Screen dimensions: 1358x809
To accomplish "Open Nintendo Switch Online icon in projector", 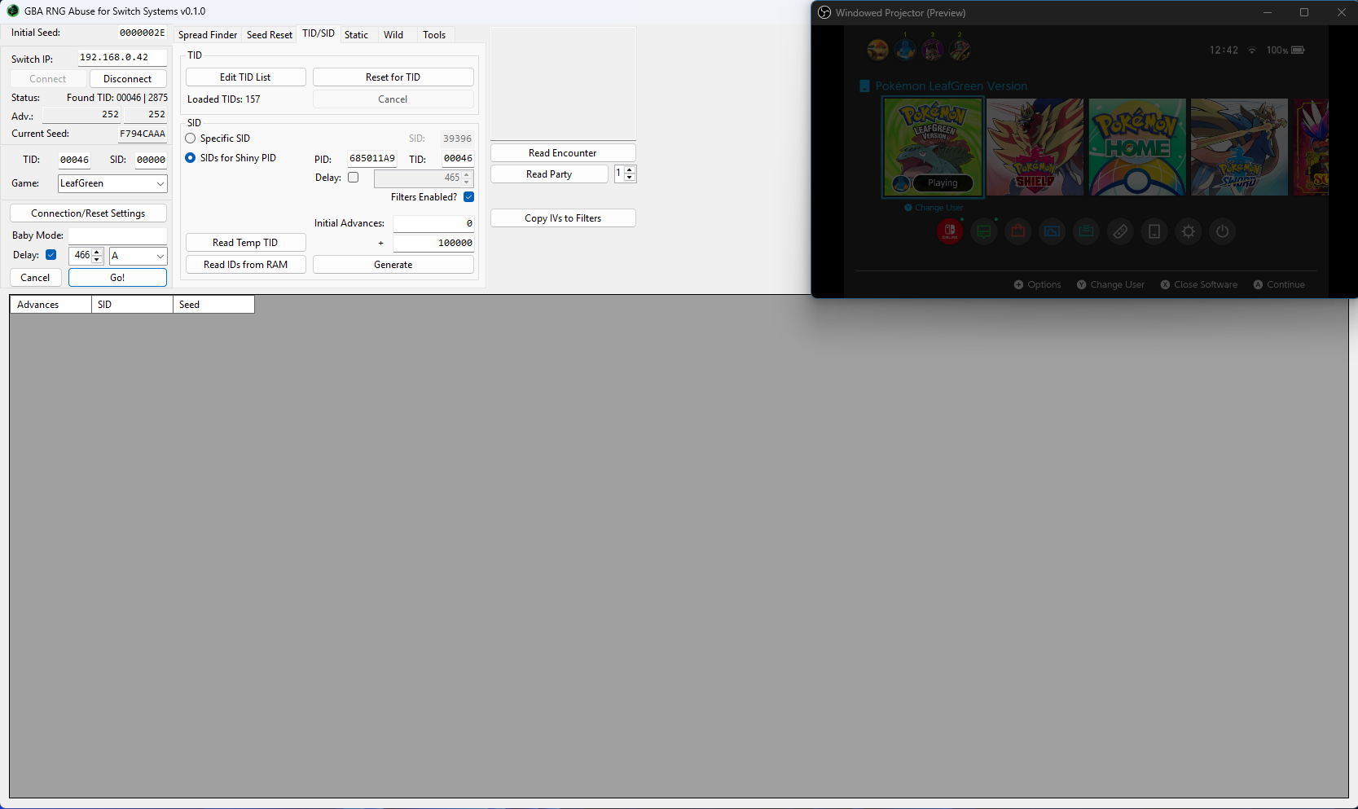I will coord(950,231).
